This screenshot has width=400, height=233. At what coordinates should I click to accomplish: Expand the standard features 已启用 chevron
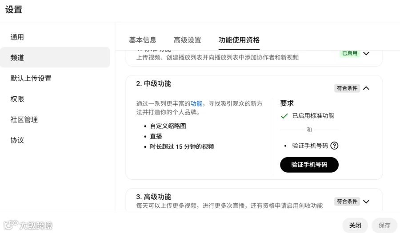click(x=366, y=53)
